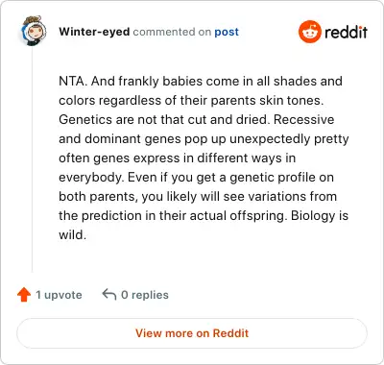Click the 'colors regardless of their parents' line
Viewport: 384px width, 365px height.
[x=157, y=100]
